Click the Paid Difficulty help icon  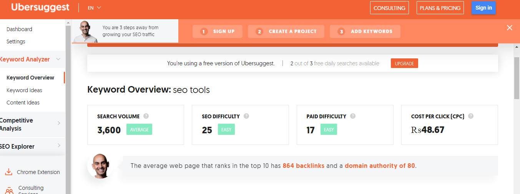click(x=353, y=116)
